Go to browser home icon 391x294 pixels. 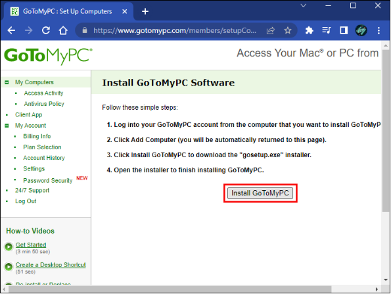63,30
